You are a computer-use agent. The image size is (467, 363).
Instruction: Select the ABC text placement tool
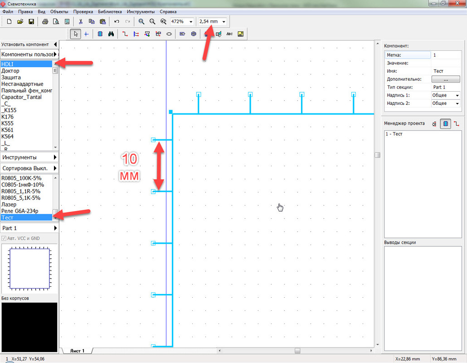coord(229,34)
